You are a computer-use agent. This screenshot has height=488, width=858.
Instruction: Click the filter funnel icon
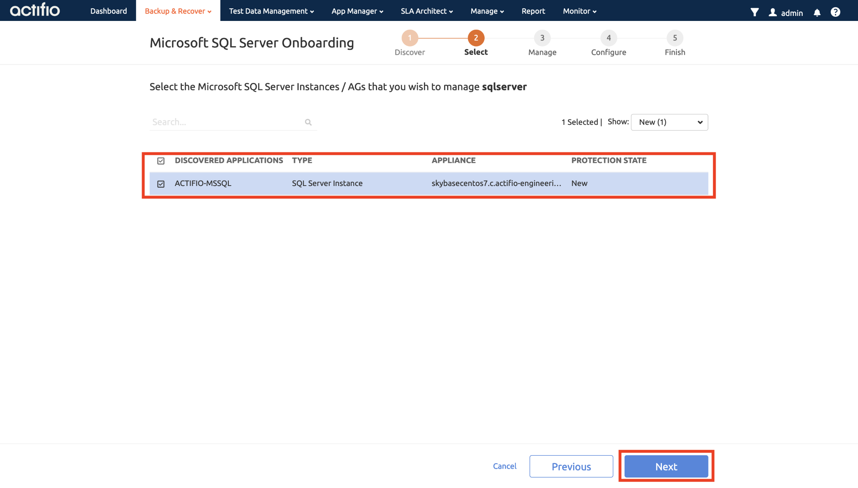pos(755,12)
